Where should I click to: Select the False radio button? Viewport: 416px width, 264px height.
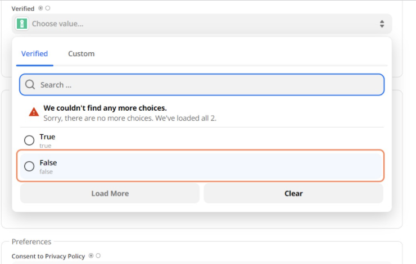pyautogui.click(x=29, y=166)
